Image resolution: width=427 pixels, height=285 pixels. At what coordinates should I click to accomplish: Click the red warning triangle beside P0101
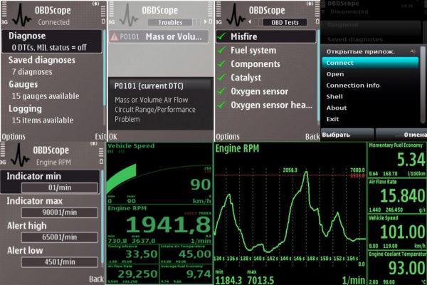tap(115, 36)
